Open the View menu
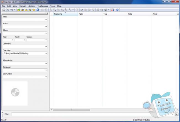 [x=15, y=6]
